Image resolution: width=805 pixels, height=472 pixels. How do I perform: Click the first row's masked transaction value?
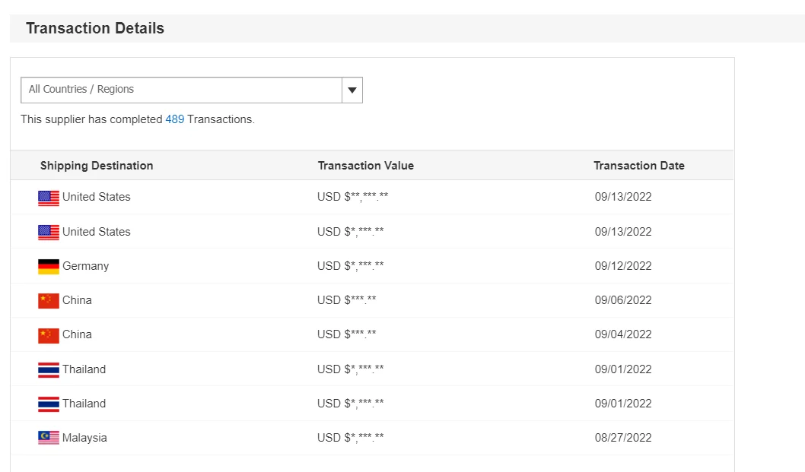(x=353, y=197)
